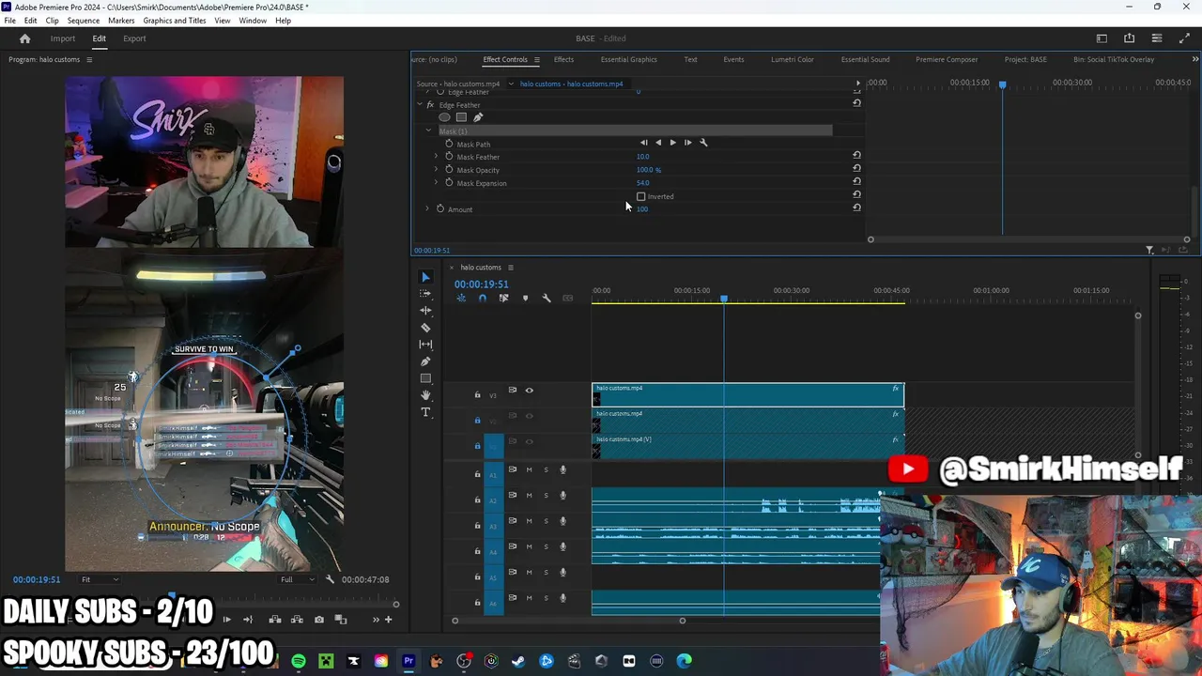1202x676 pixels.
Task: Mute audio track A1
Action: tap(529, 469)
